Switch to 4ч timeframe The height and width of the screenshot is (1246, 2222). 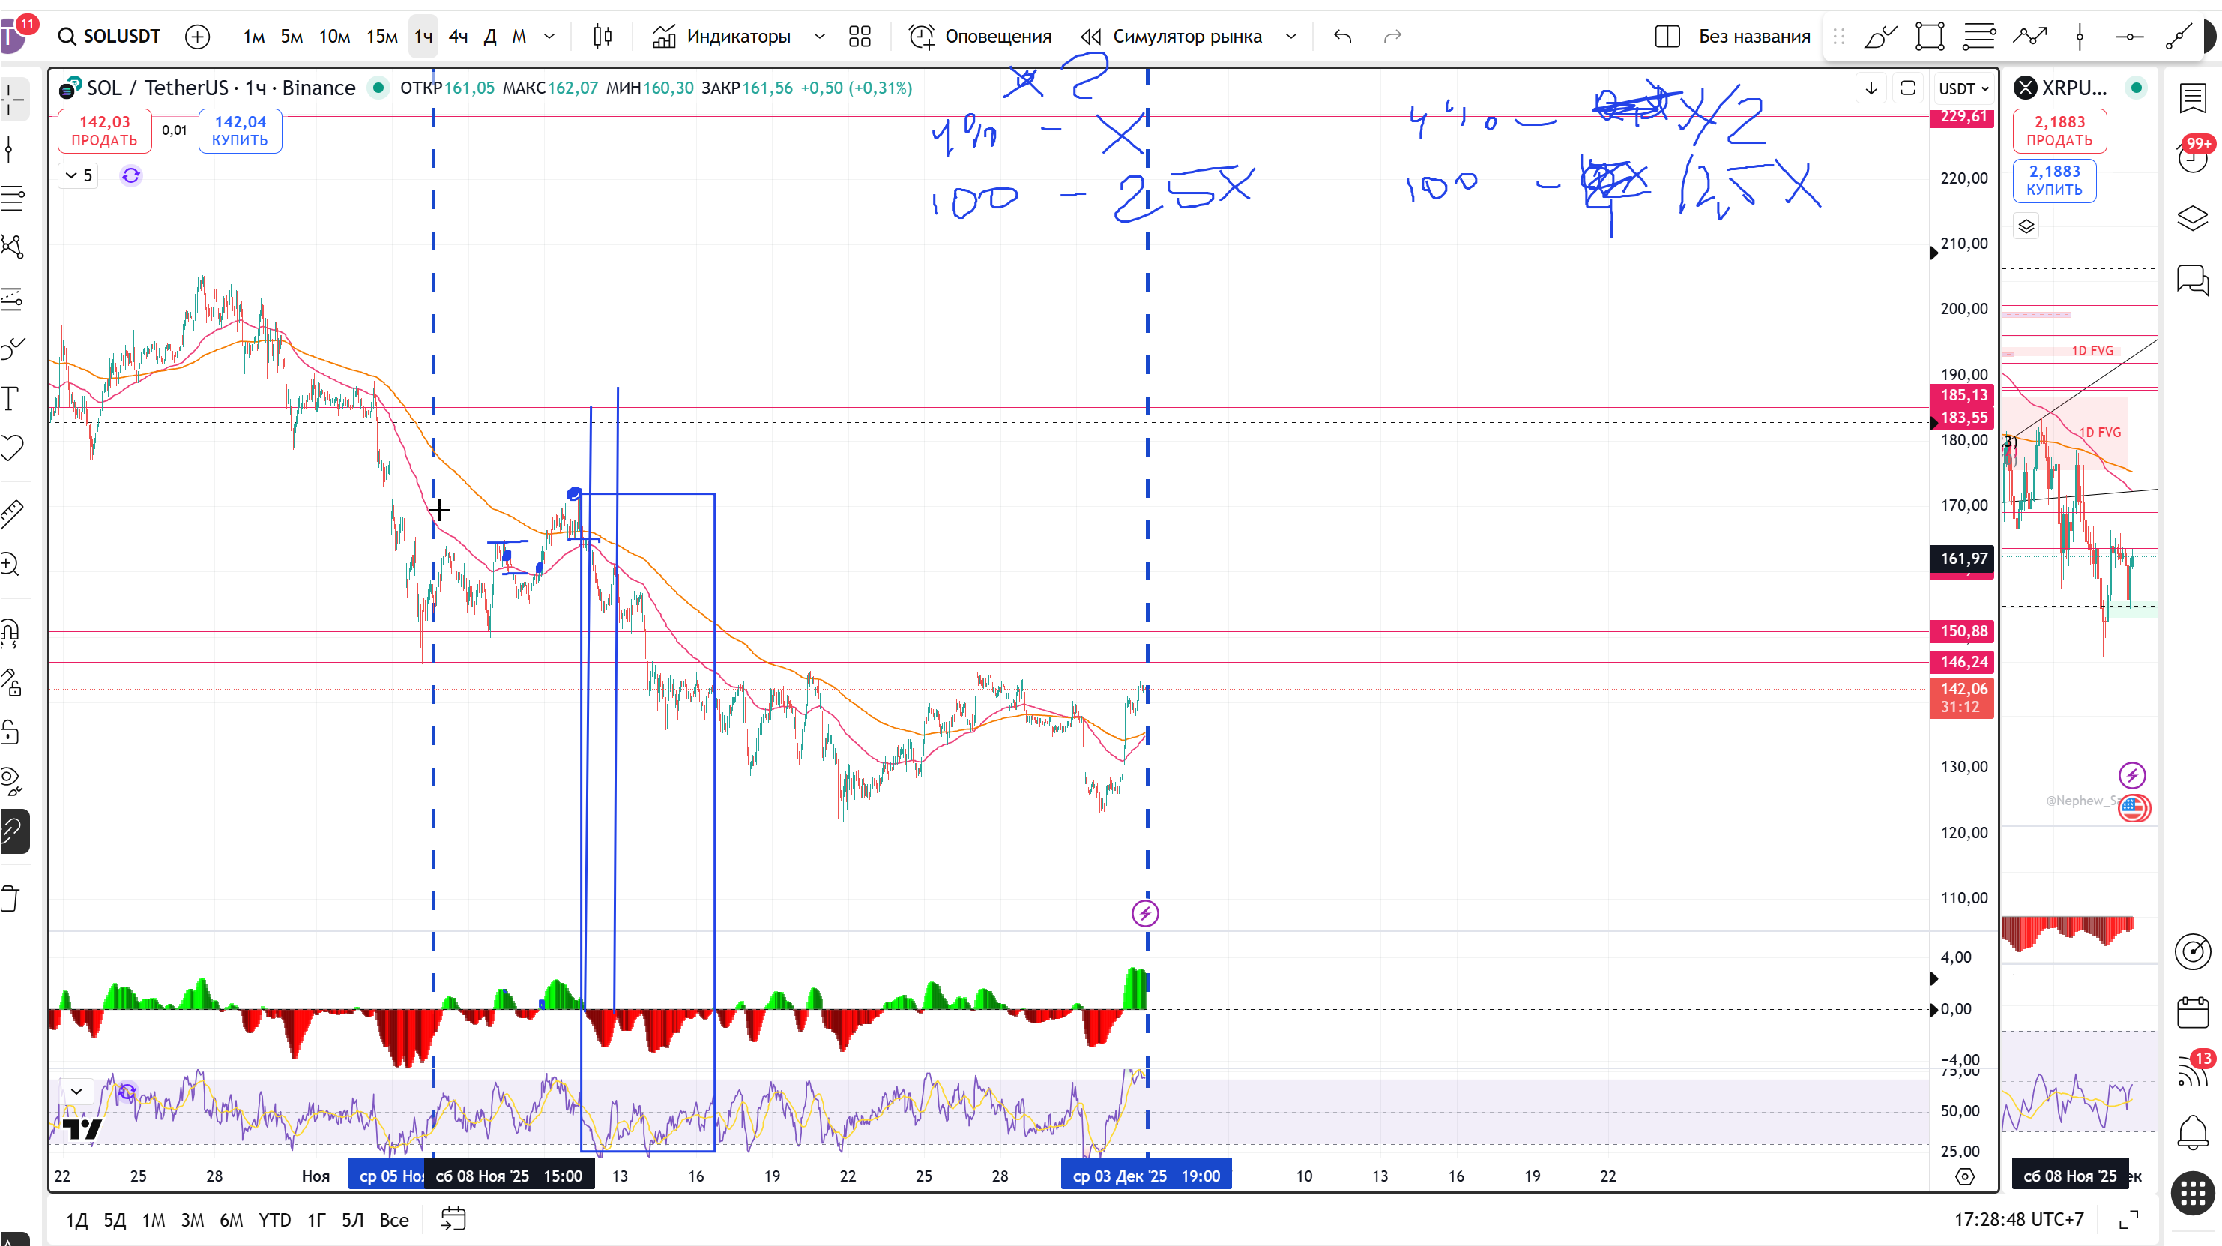458,36
